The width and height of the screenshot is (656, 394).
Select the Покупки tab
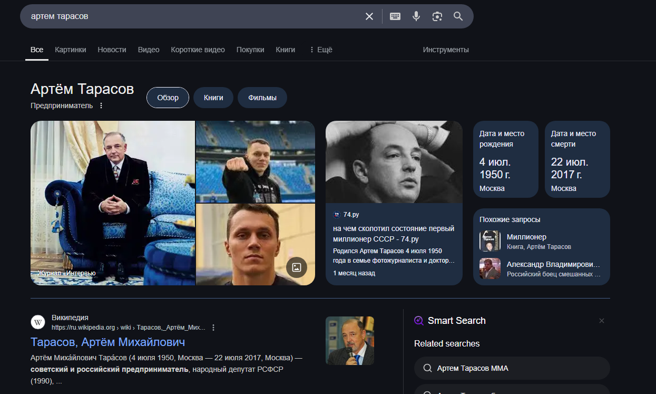pos(250,50)
